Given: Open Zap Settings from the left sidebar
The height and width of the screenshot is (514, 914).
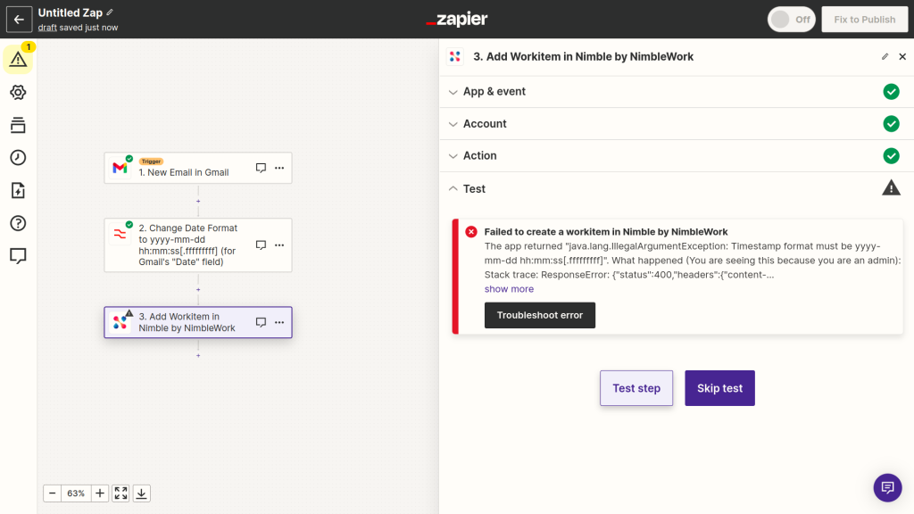Looking at the screenshot, I should coord(18,92).
